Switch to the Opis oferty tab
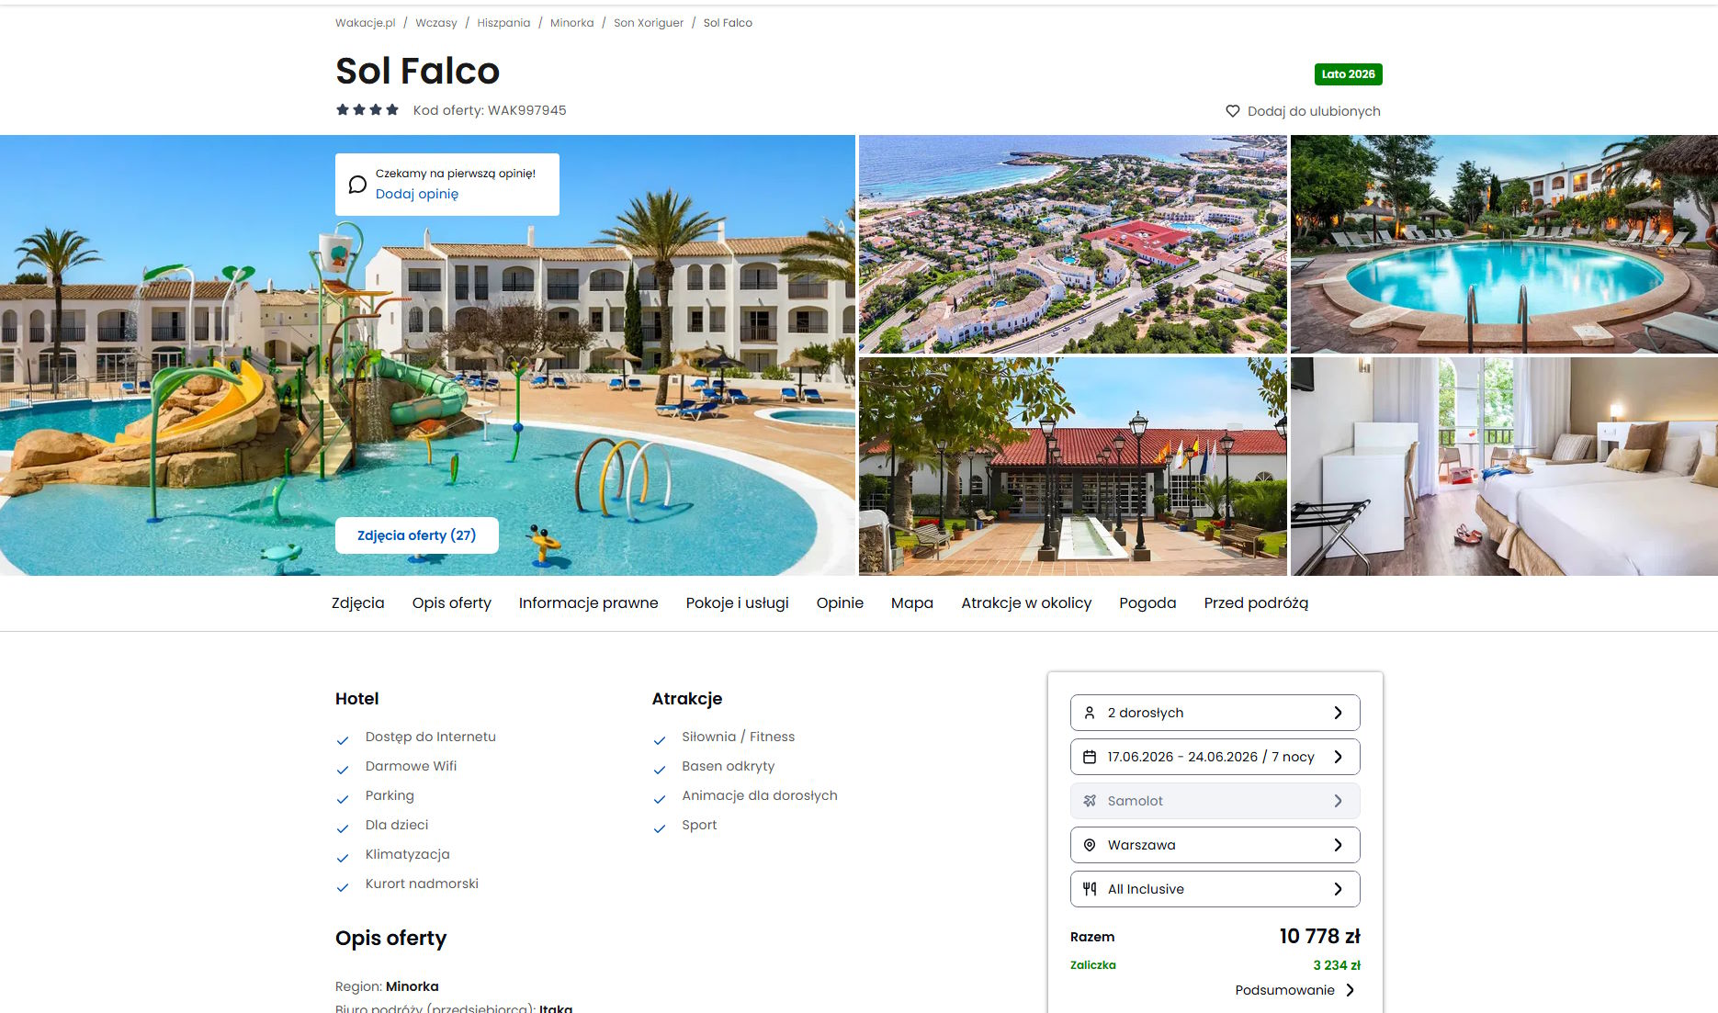 (451, 603)
